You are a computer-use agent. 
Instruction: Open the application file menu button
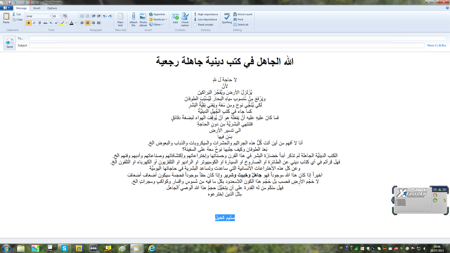pyautogui.click(x=6, y=8)
